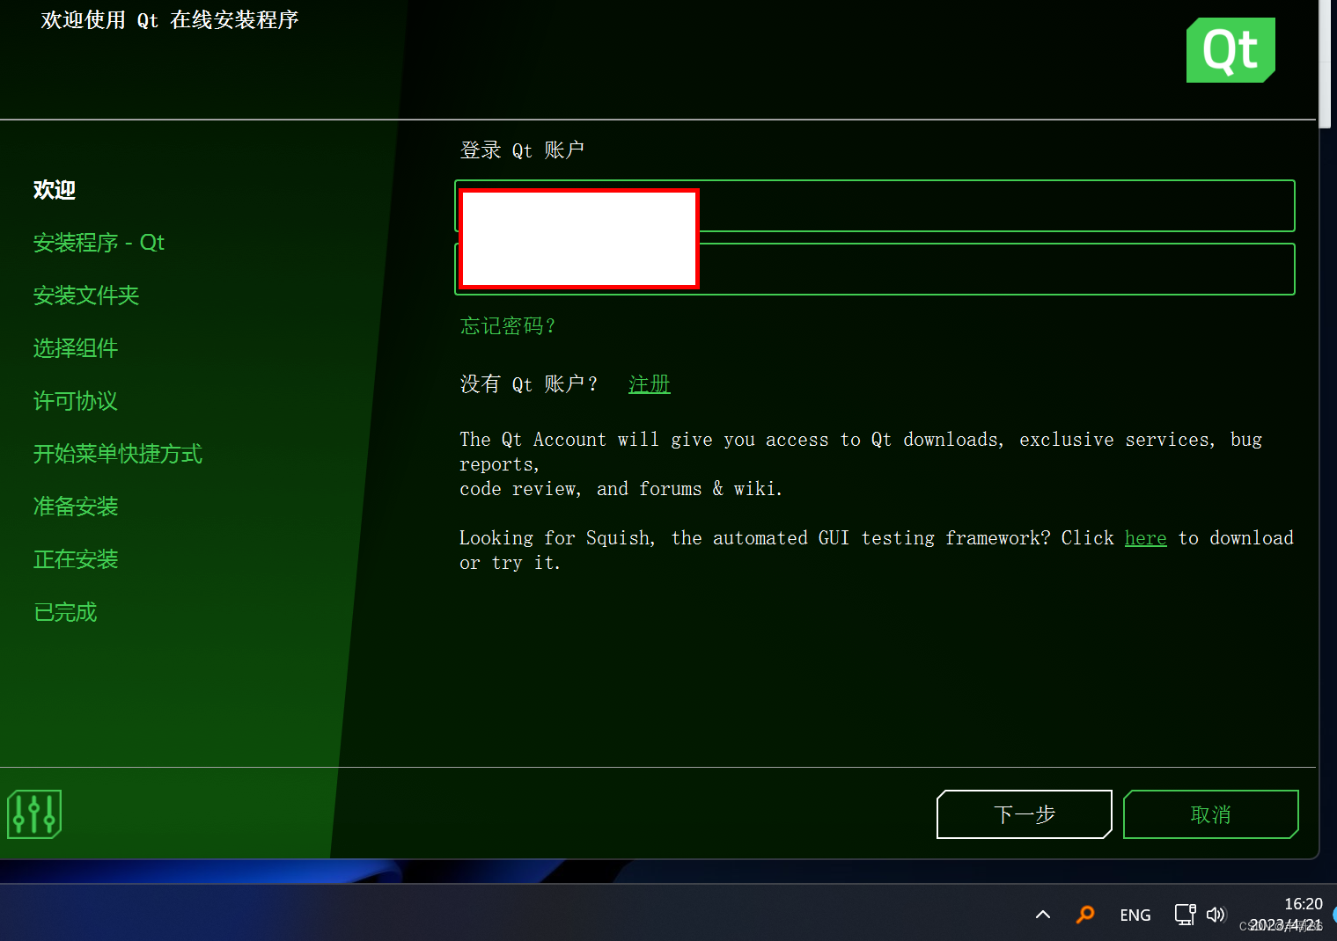Open network display tray icon

[x=1185, y=915]
